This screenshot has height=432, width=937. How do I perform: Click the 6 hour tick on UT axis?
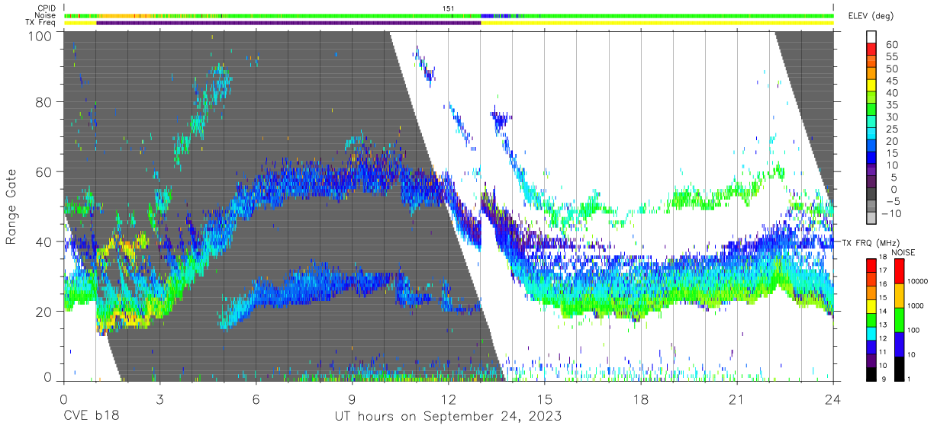click(x=256, y=398)
